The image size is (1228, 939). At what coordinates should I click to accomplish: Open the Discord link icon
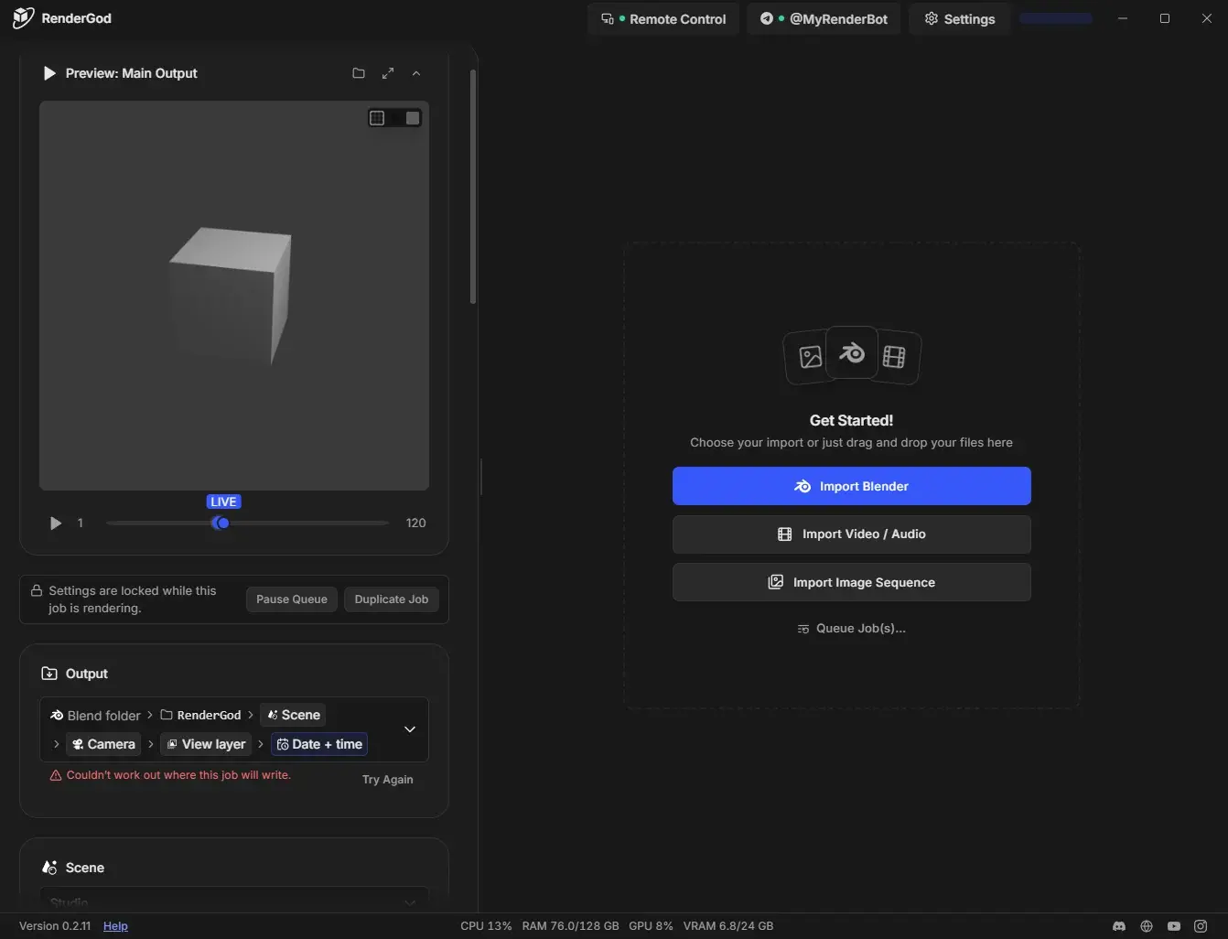1118,926
